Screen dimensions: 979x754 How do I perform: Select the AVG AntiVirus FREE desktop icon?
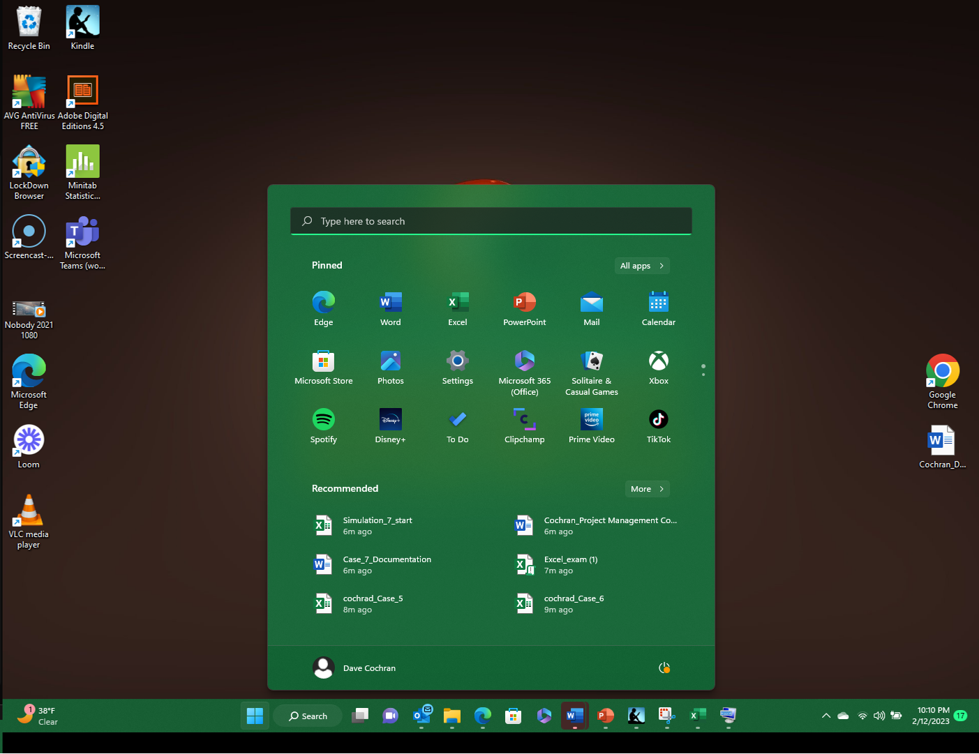(x=29, y=103)
